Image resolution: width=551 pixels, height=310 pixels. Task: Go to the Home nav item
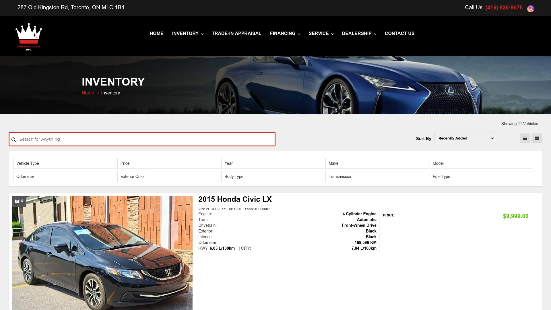click(156, 34)
